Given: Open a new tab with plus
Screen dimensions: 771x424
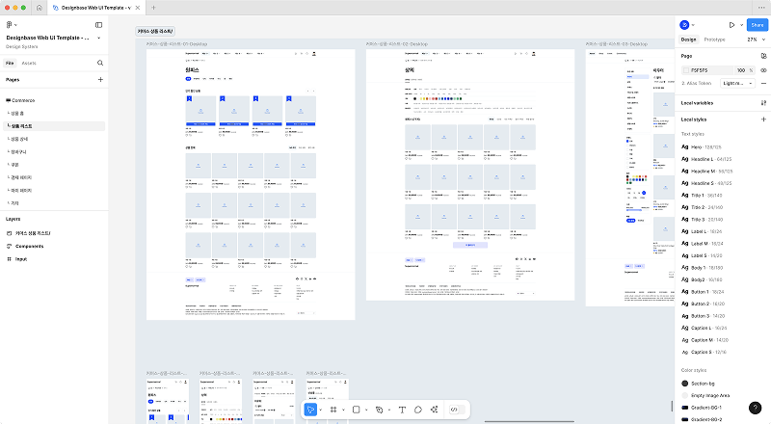Looking at the screenshot, I should click(153, 8).
